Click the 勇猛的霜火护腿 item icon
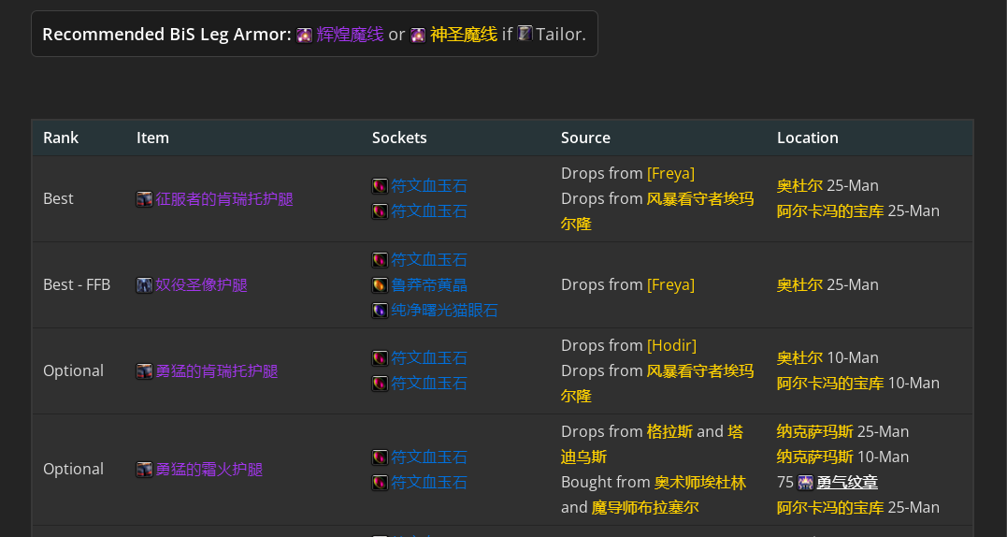The height and width of the screenshot is (537, 1007). click(145, 470)
